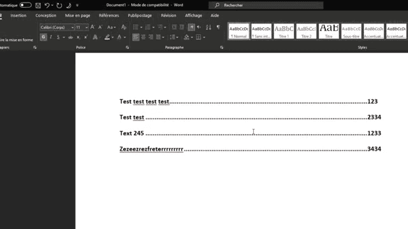
Task: Open the Mise en page tab
Action: click(78, 15)
